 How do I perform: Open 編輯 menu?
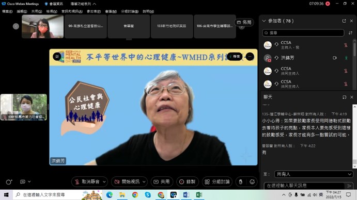click(x=22, y=11)
